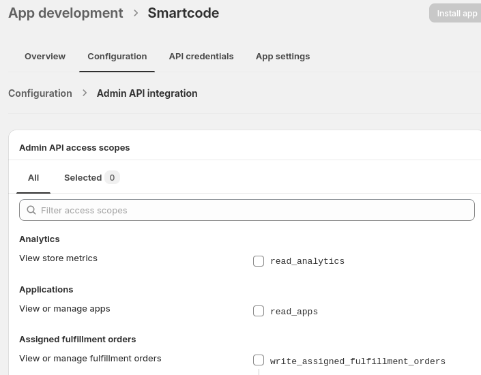The width and height of the screenshot is (481, 375).
Task: Select the Configuration tab
Action: click(117, 57)
